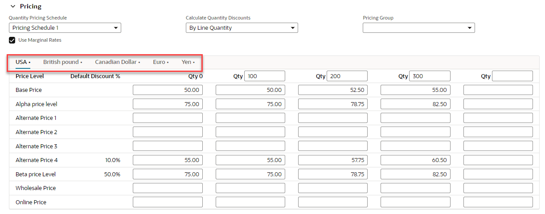The height and width of the screenshot is (214, 545).
Task: Click the Online Price label
Action: [x=31, y=202]
